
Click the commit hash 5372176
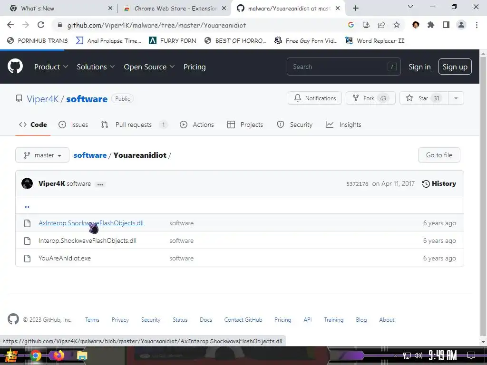(x=357, y=184)
